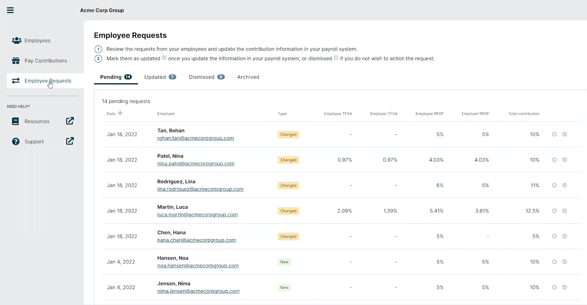Open Resources external link icon
This screenshot has width=587, height=305.
tap(70, 121)
